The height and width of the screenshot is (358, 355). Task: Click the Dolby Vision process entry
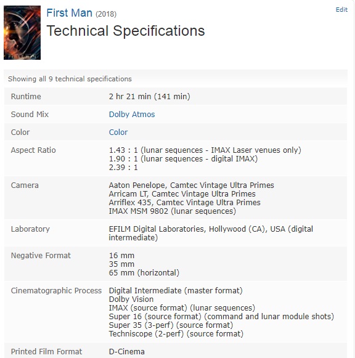click(x=131, y=299)
